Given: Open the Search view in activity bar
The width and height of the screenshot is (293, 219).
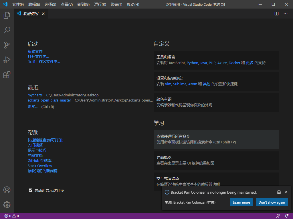Looking at the screenshot, I should click(7, 30).
